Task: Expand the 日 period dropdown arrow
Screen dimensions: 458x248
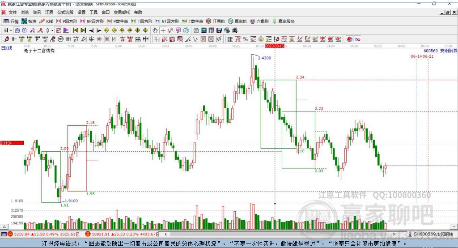Action: point(11,30)
